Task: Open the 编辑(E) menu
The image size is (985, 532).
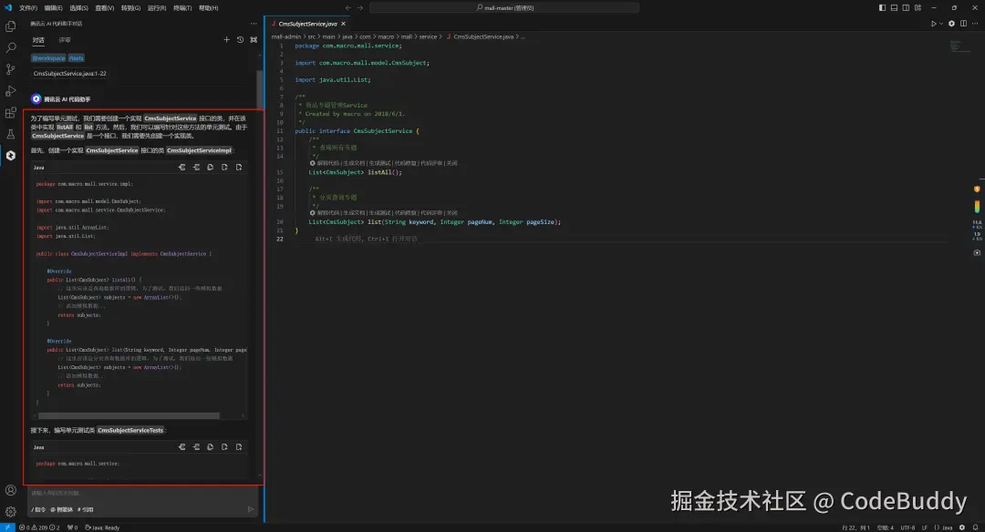Action: click(54, 8)
